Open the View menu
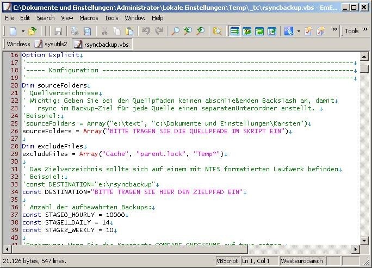Screen dimensions: 372x268 (x=67, y=18)
